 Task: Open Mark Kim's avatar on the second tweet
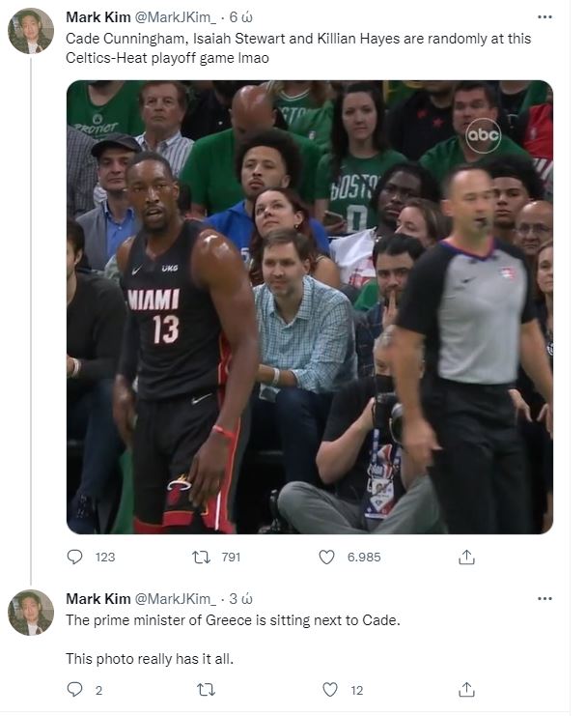[31, 613]
